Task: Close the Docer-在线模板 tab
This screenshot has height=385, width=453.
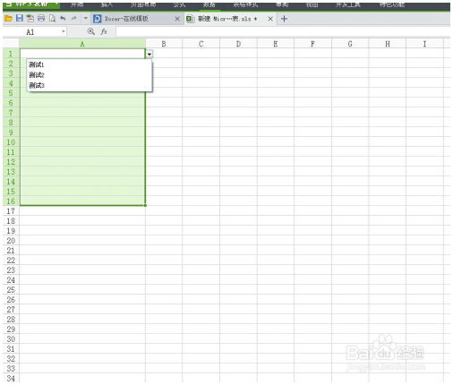Action: (x=177, y=19)
